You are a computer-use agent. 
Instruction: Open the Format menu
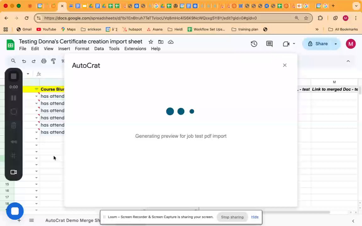click(x=82, y=49)
